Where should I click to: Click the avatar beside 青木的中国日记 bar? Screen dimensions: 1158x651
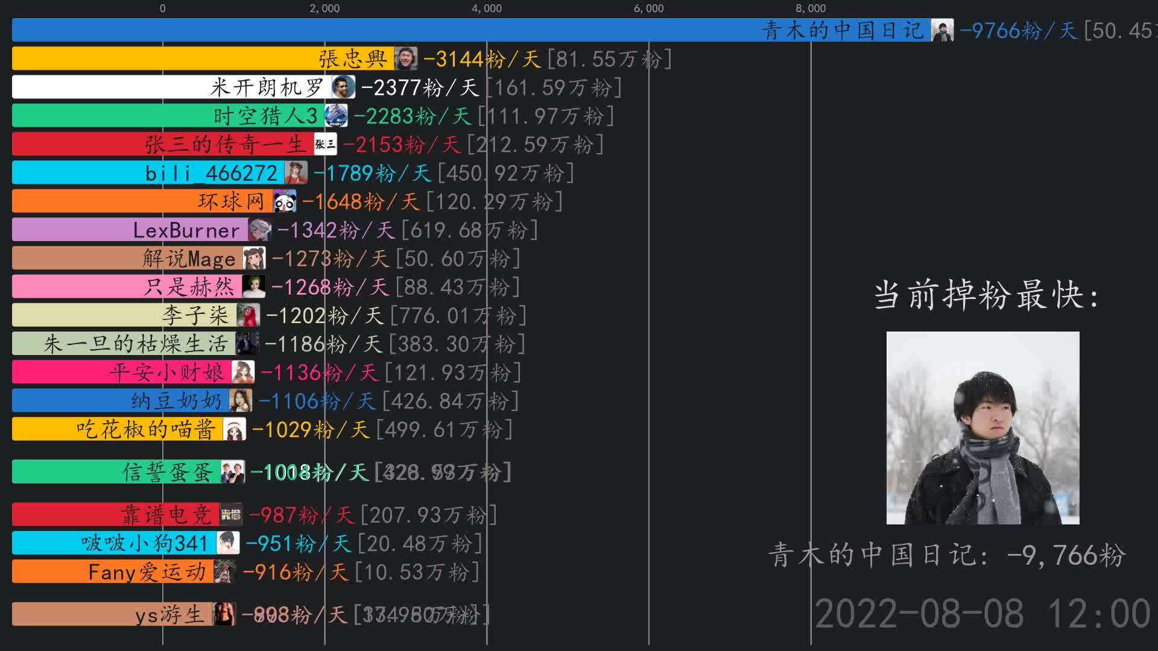click(x=942, y=30)
